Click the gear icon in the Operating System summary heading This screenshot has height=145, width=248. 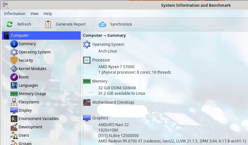[x=87, y=44]
